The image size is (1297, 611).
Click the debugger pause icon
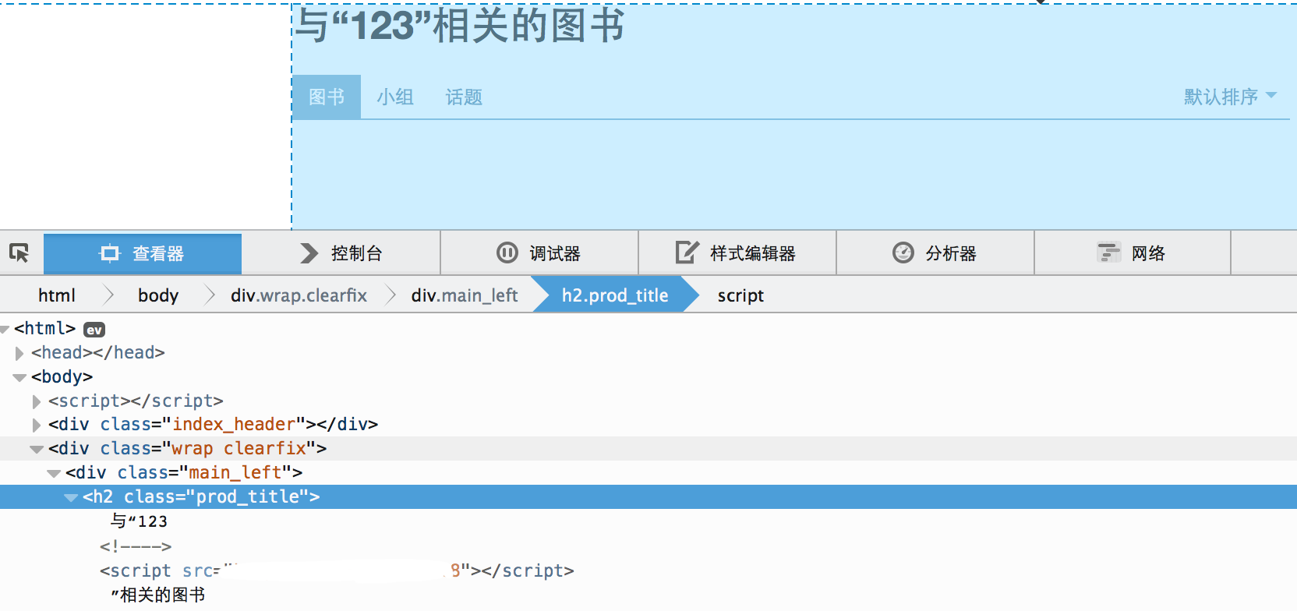click(507, 253)
